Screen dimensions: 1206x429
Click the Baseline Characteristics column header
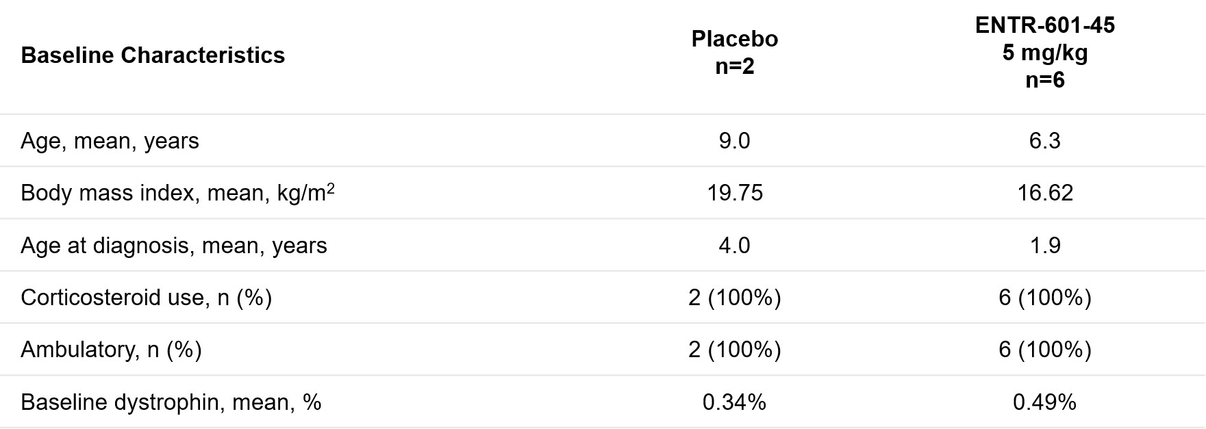coord(153,55)
